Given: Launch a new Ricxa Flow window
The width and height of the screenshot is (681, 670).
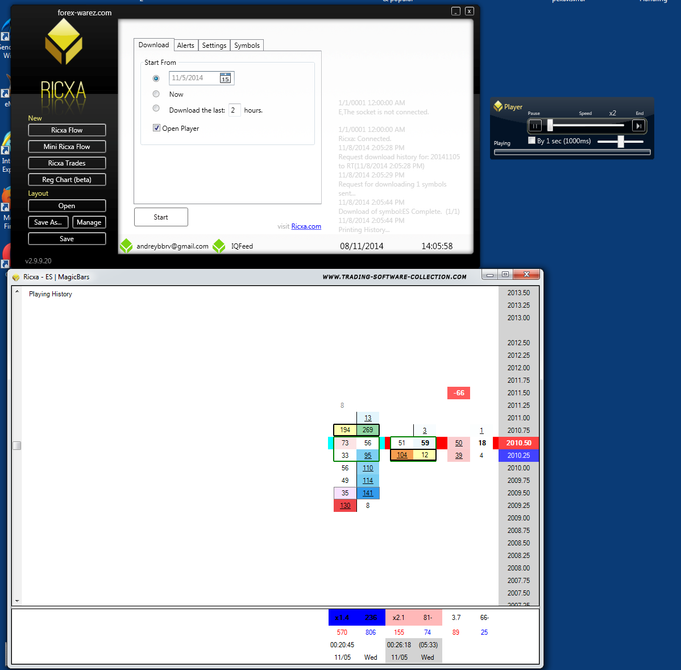Looking at the screenshot, I should pos(67,130).
